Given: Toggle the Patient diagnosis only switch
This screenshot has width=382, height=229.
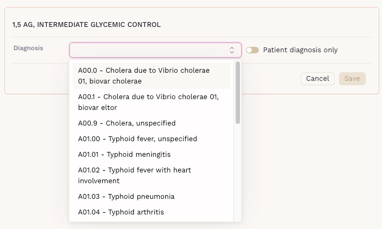Looking at the screenshot, I should (252, 50).
